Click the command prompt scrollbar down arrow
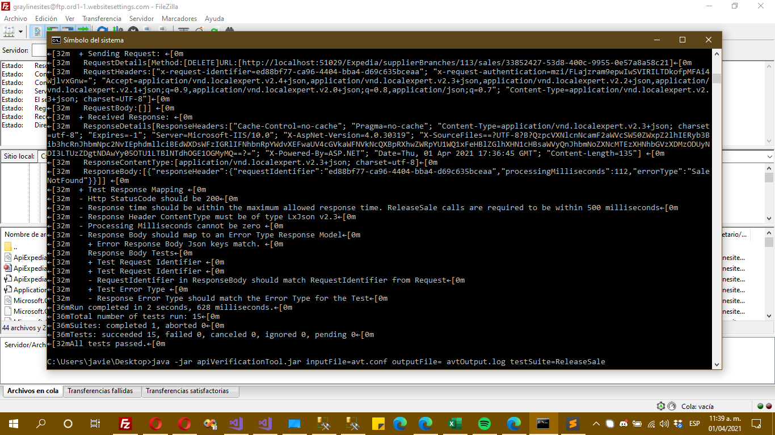 pyautogui.click(x=717, y=364)
